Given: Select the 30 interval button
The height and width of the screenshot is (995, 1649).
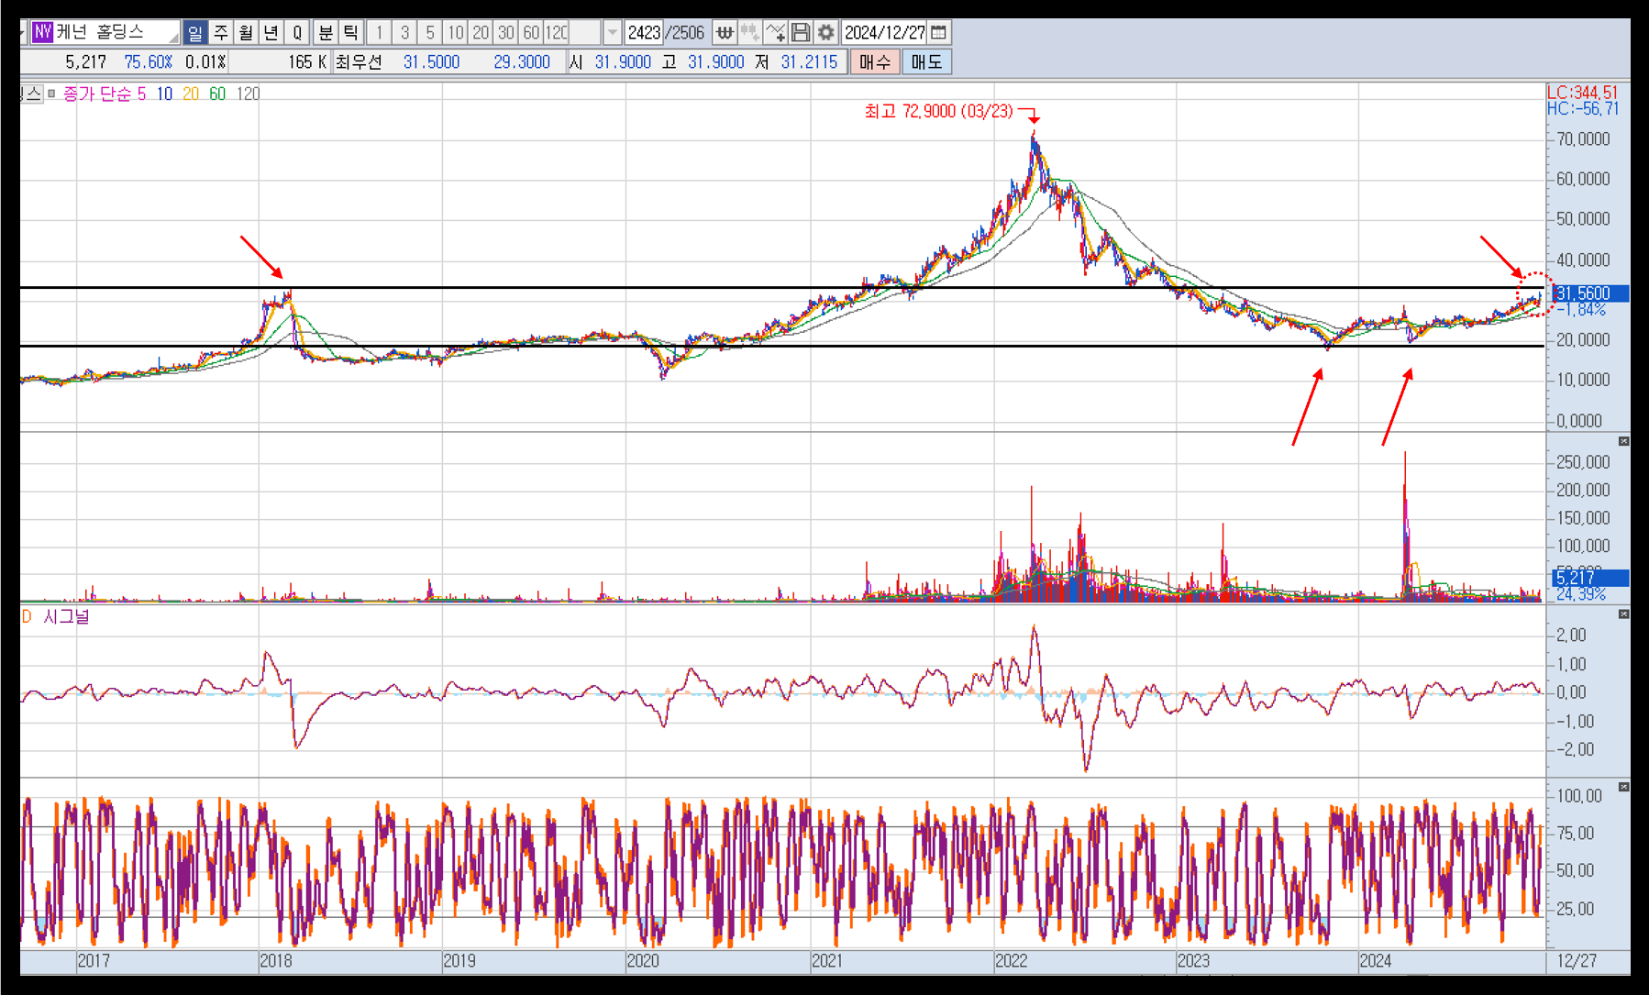Looking at the screenshot, I should 506,33.
